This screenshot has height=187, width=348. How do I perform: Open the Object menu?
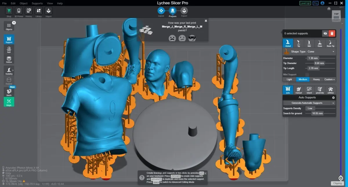[x=23, y=3]
